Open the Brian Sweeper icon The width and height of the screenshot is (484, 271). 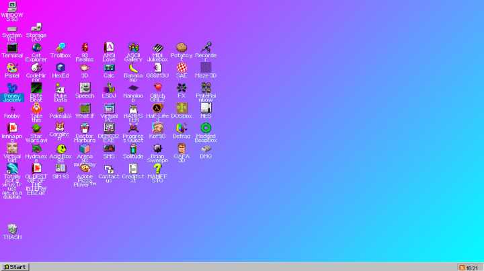coord(157,149)
